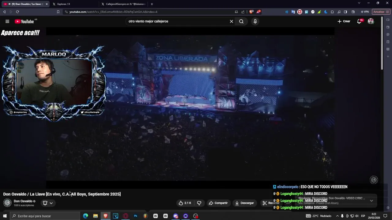Click the music note extension icon
This screenshot has height=220, width=392.
pyautogui.click(x=339, y=12)
